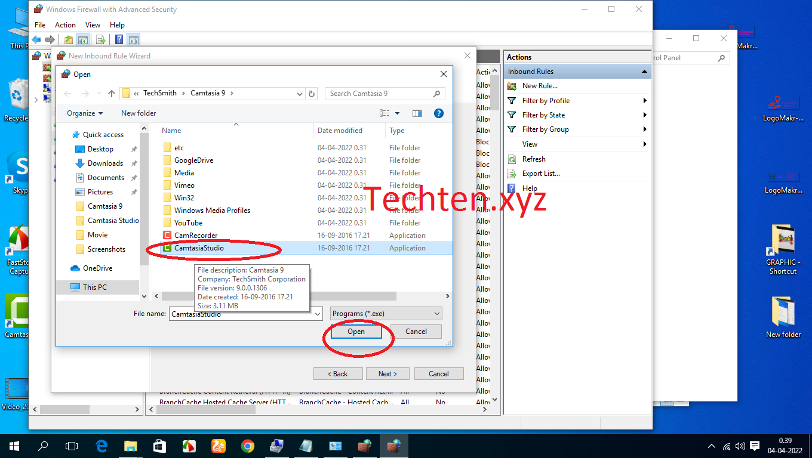Open change view options dropdown arrow
This screenshot has height=458, width=812.
coord(398,113)
